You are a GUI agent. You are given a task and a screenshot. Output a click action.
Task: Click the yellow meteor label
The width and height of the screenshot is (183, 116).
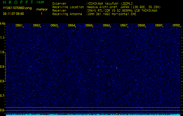[42, 9]
